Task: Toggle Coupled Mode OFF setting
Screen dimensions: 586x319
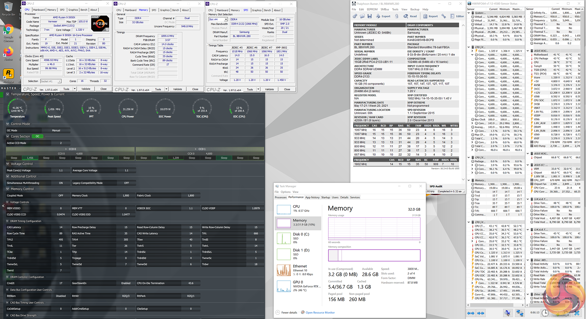Action: (x=61, y=195)
